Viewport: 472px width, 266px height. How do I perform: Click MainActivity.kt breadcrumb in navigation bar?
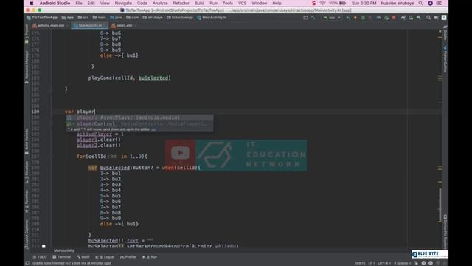[x=212, y=18]
